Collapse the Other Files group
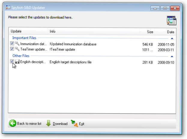This screenshot has height=139, width=187. (172, 56)
